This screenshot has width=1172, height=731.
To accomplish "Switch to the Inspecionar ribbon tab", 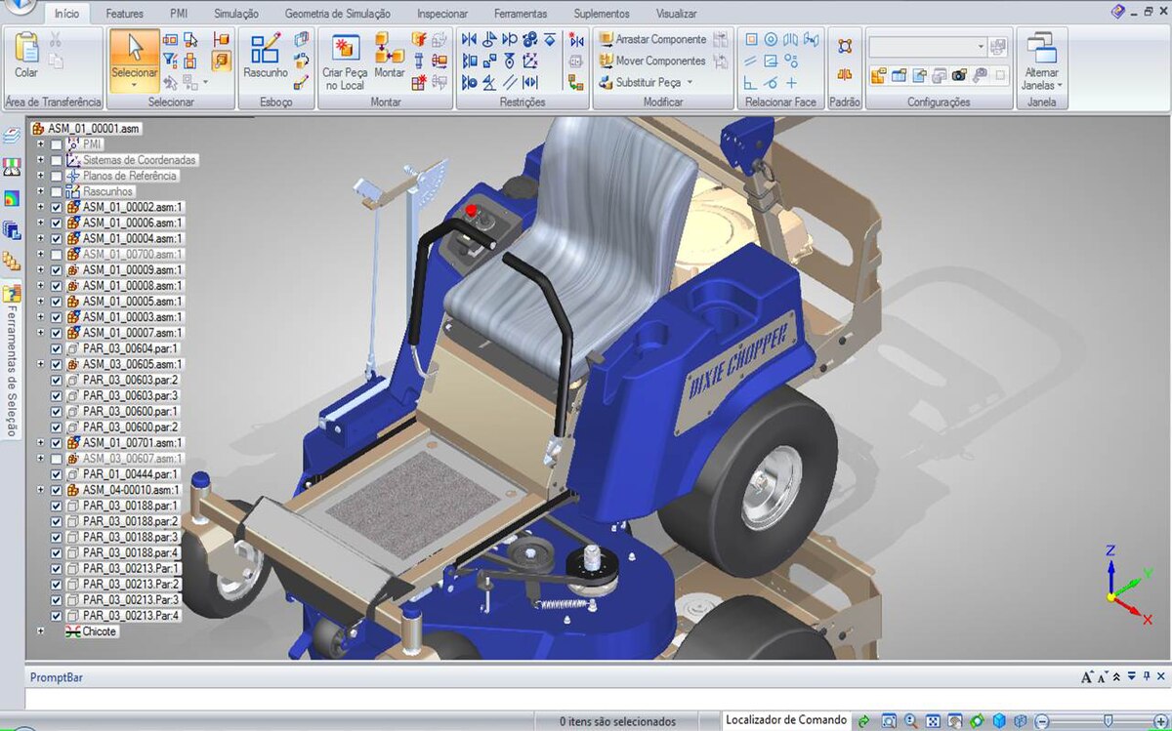I will [x=440, y=14].
